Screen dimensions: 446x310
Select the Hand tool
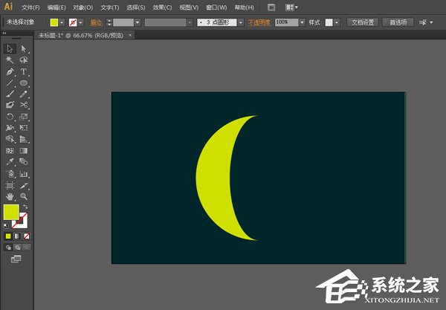10,196
